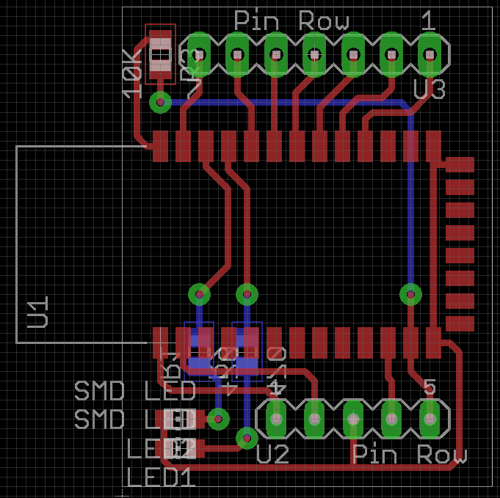Select the topmost pad of module's right column
The image size is (500, 498).
tap(460, 164)
